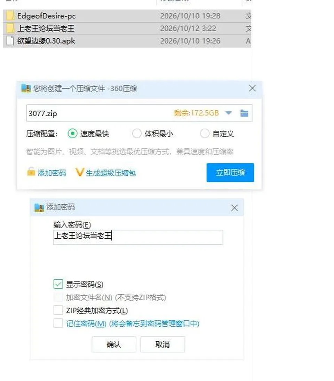Image resolution: width=334 pixels, height=381 pixels.
Task: Select the 速度最快 compression option
Action: pos(72,133)
